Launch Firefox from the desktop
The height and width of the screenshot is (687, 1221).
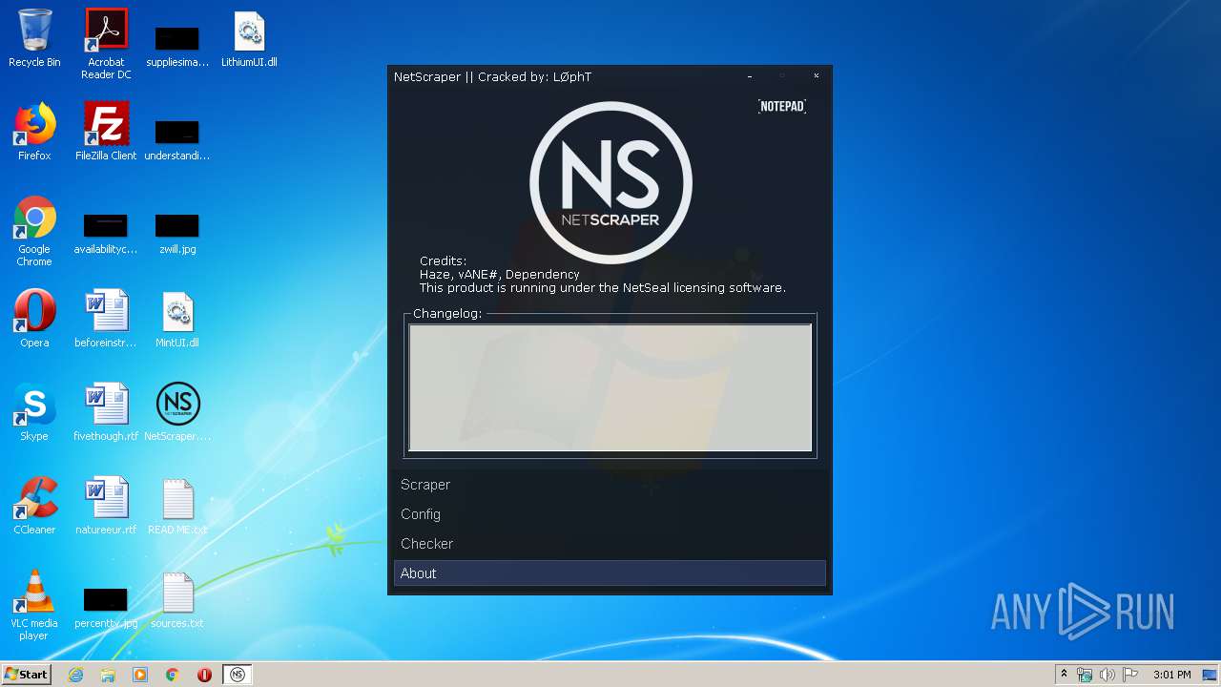[34, 132]
